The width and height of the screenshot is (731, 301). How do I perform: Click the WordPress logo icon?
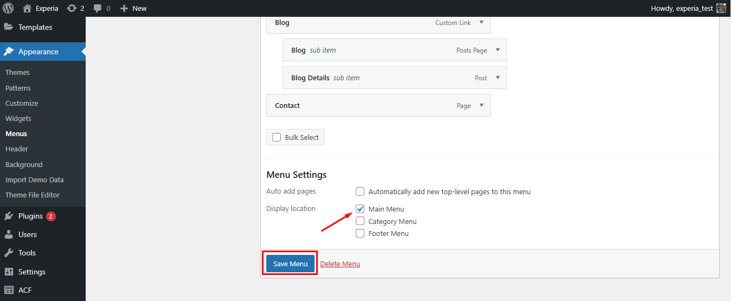tap(9, 8)
